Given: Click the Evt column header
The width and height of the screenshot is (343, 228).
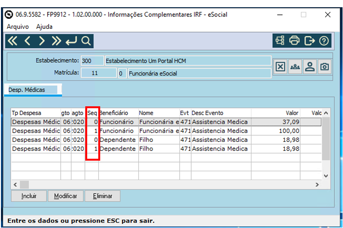Looking at the screenshot, I should [x=185, y=113].
